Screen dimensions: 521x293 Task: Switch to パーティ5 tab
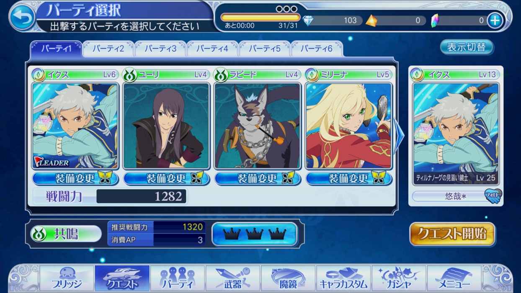[264, 49]
